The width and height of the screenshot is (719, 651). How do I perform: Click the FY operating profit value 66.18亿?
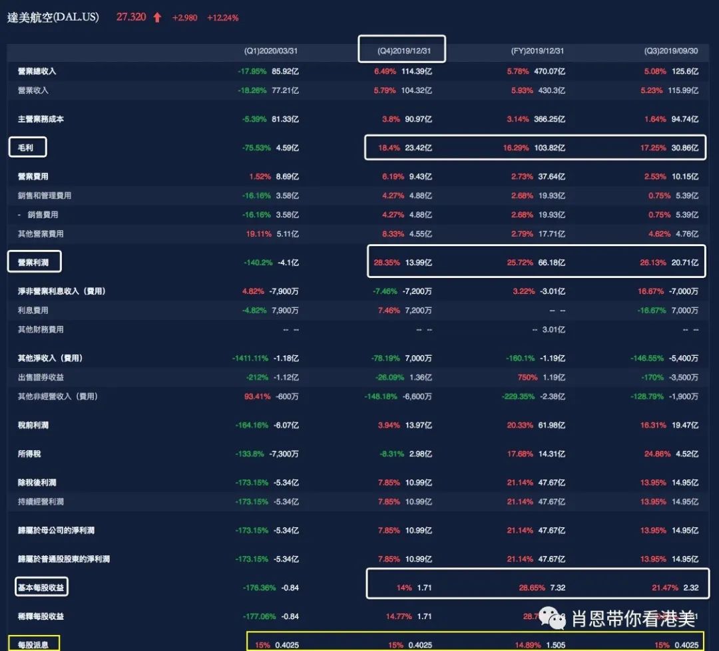pyautogui.click(x=552, y=263)
